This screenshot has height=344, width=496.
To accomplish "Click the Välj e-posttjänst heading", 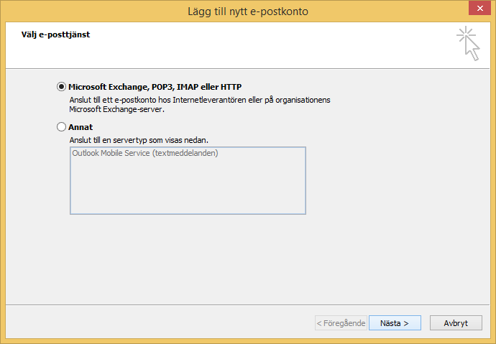I will click(x=55, y=34).
